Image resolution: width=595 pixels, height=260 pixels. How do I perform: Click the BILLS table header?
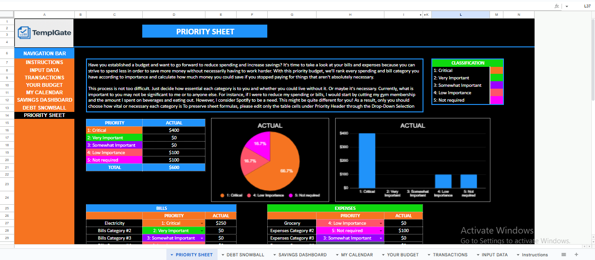click(161, 208)
